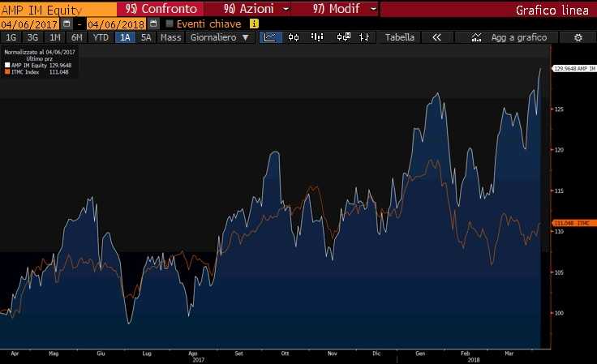Click legend text Normalizzato al 04/06/2017
Viewport: 597px width, 364px height.
(40, 52)
